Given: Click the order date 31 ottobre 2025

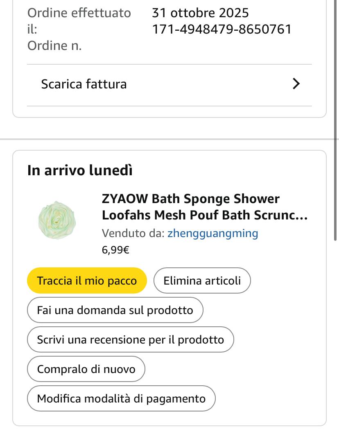Looking at the screenshot, I should tap(200, 13).
